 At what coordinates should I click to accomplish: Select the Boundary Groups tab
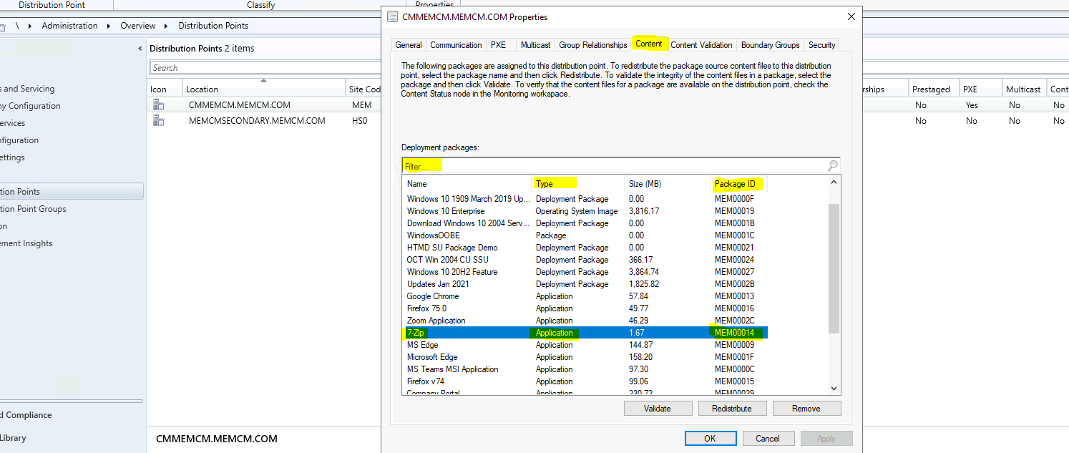pos(770,44)
